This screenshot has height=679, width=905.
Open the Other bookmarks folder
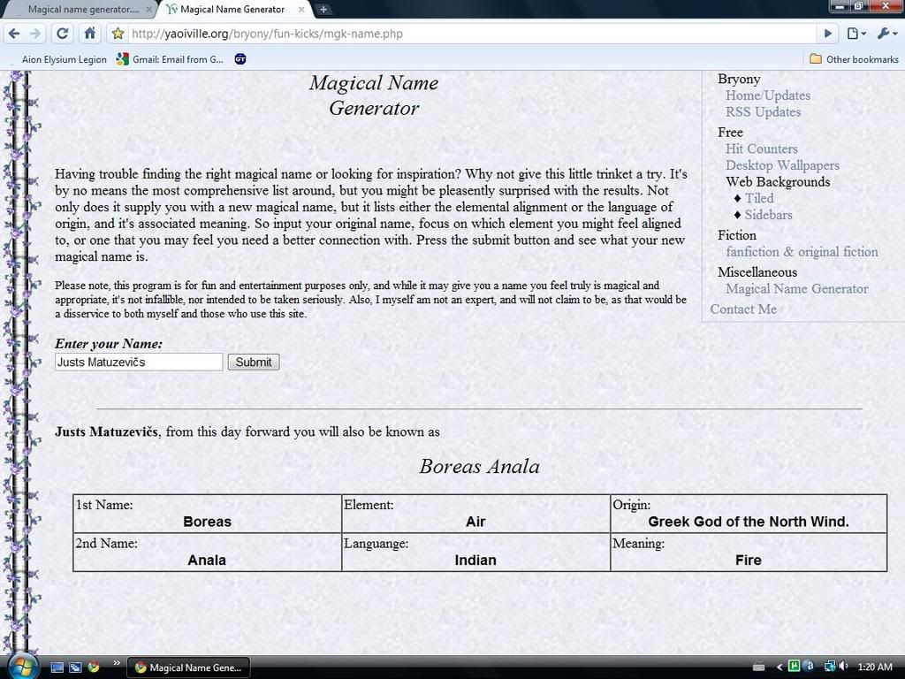tap(855, 59)
